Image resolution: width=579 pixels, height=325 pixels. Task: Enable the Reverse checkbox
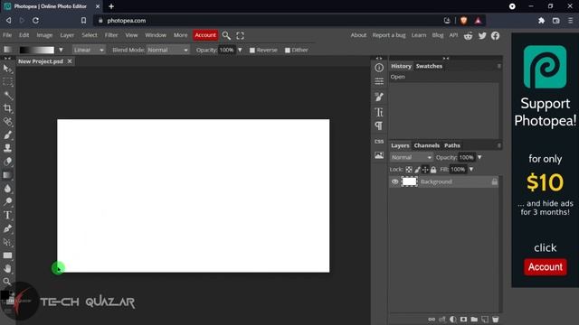252,51
